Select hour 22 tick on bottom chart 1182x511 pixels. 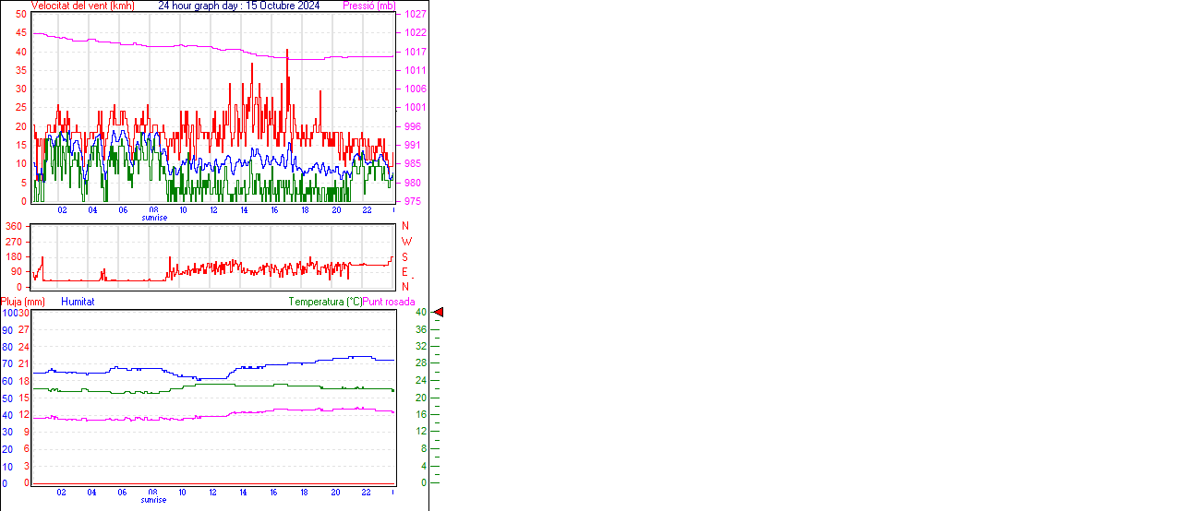(x=367, y=492)
